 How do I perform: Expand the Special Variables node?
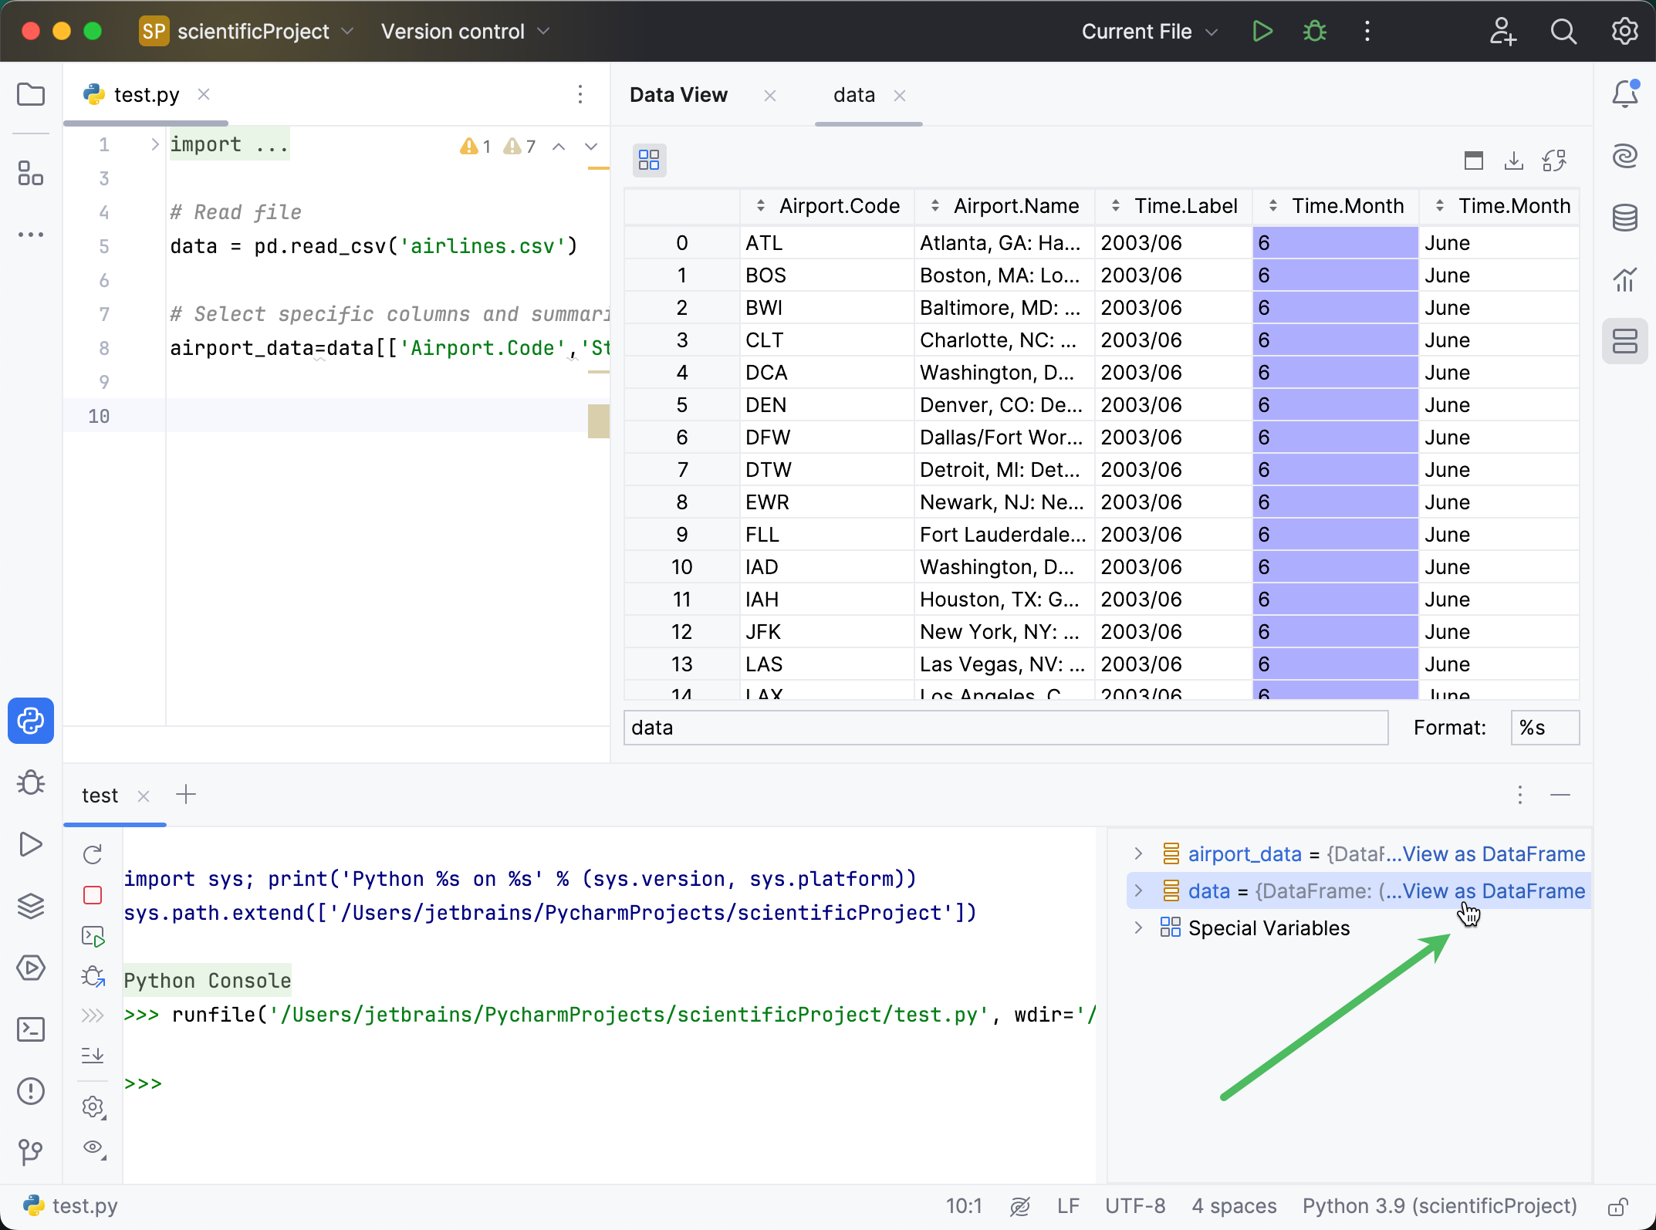click(x=1137, y=928)
